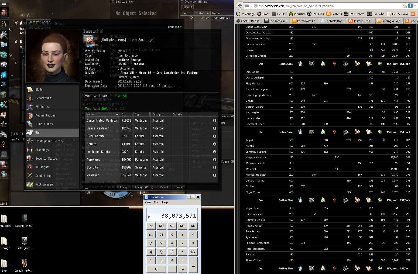Select the Bio section
The image size is (418, 274).
coord(53,133)
